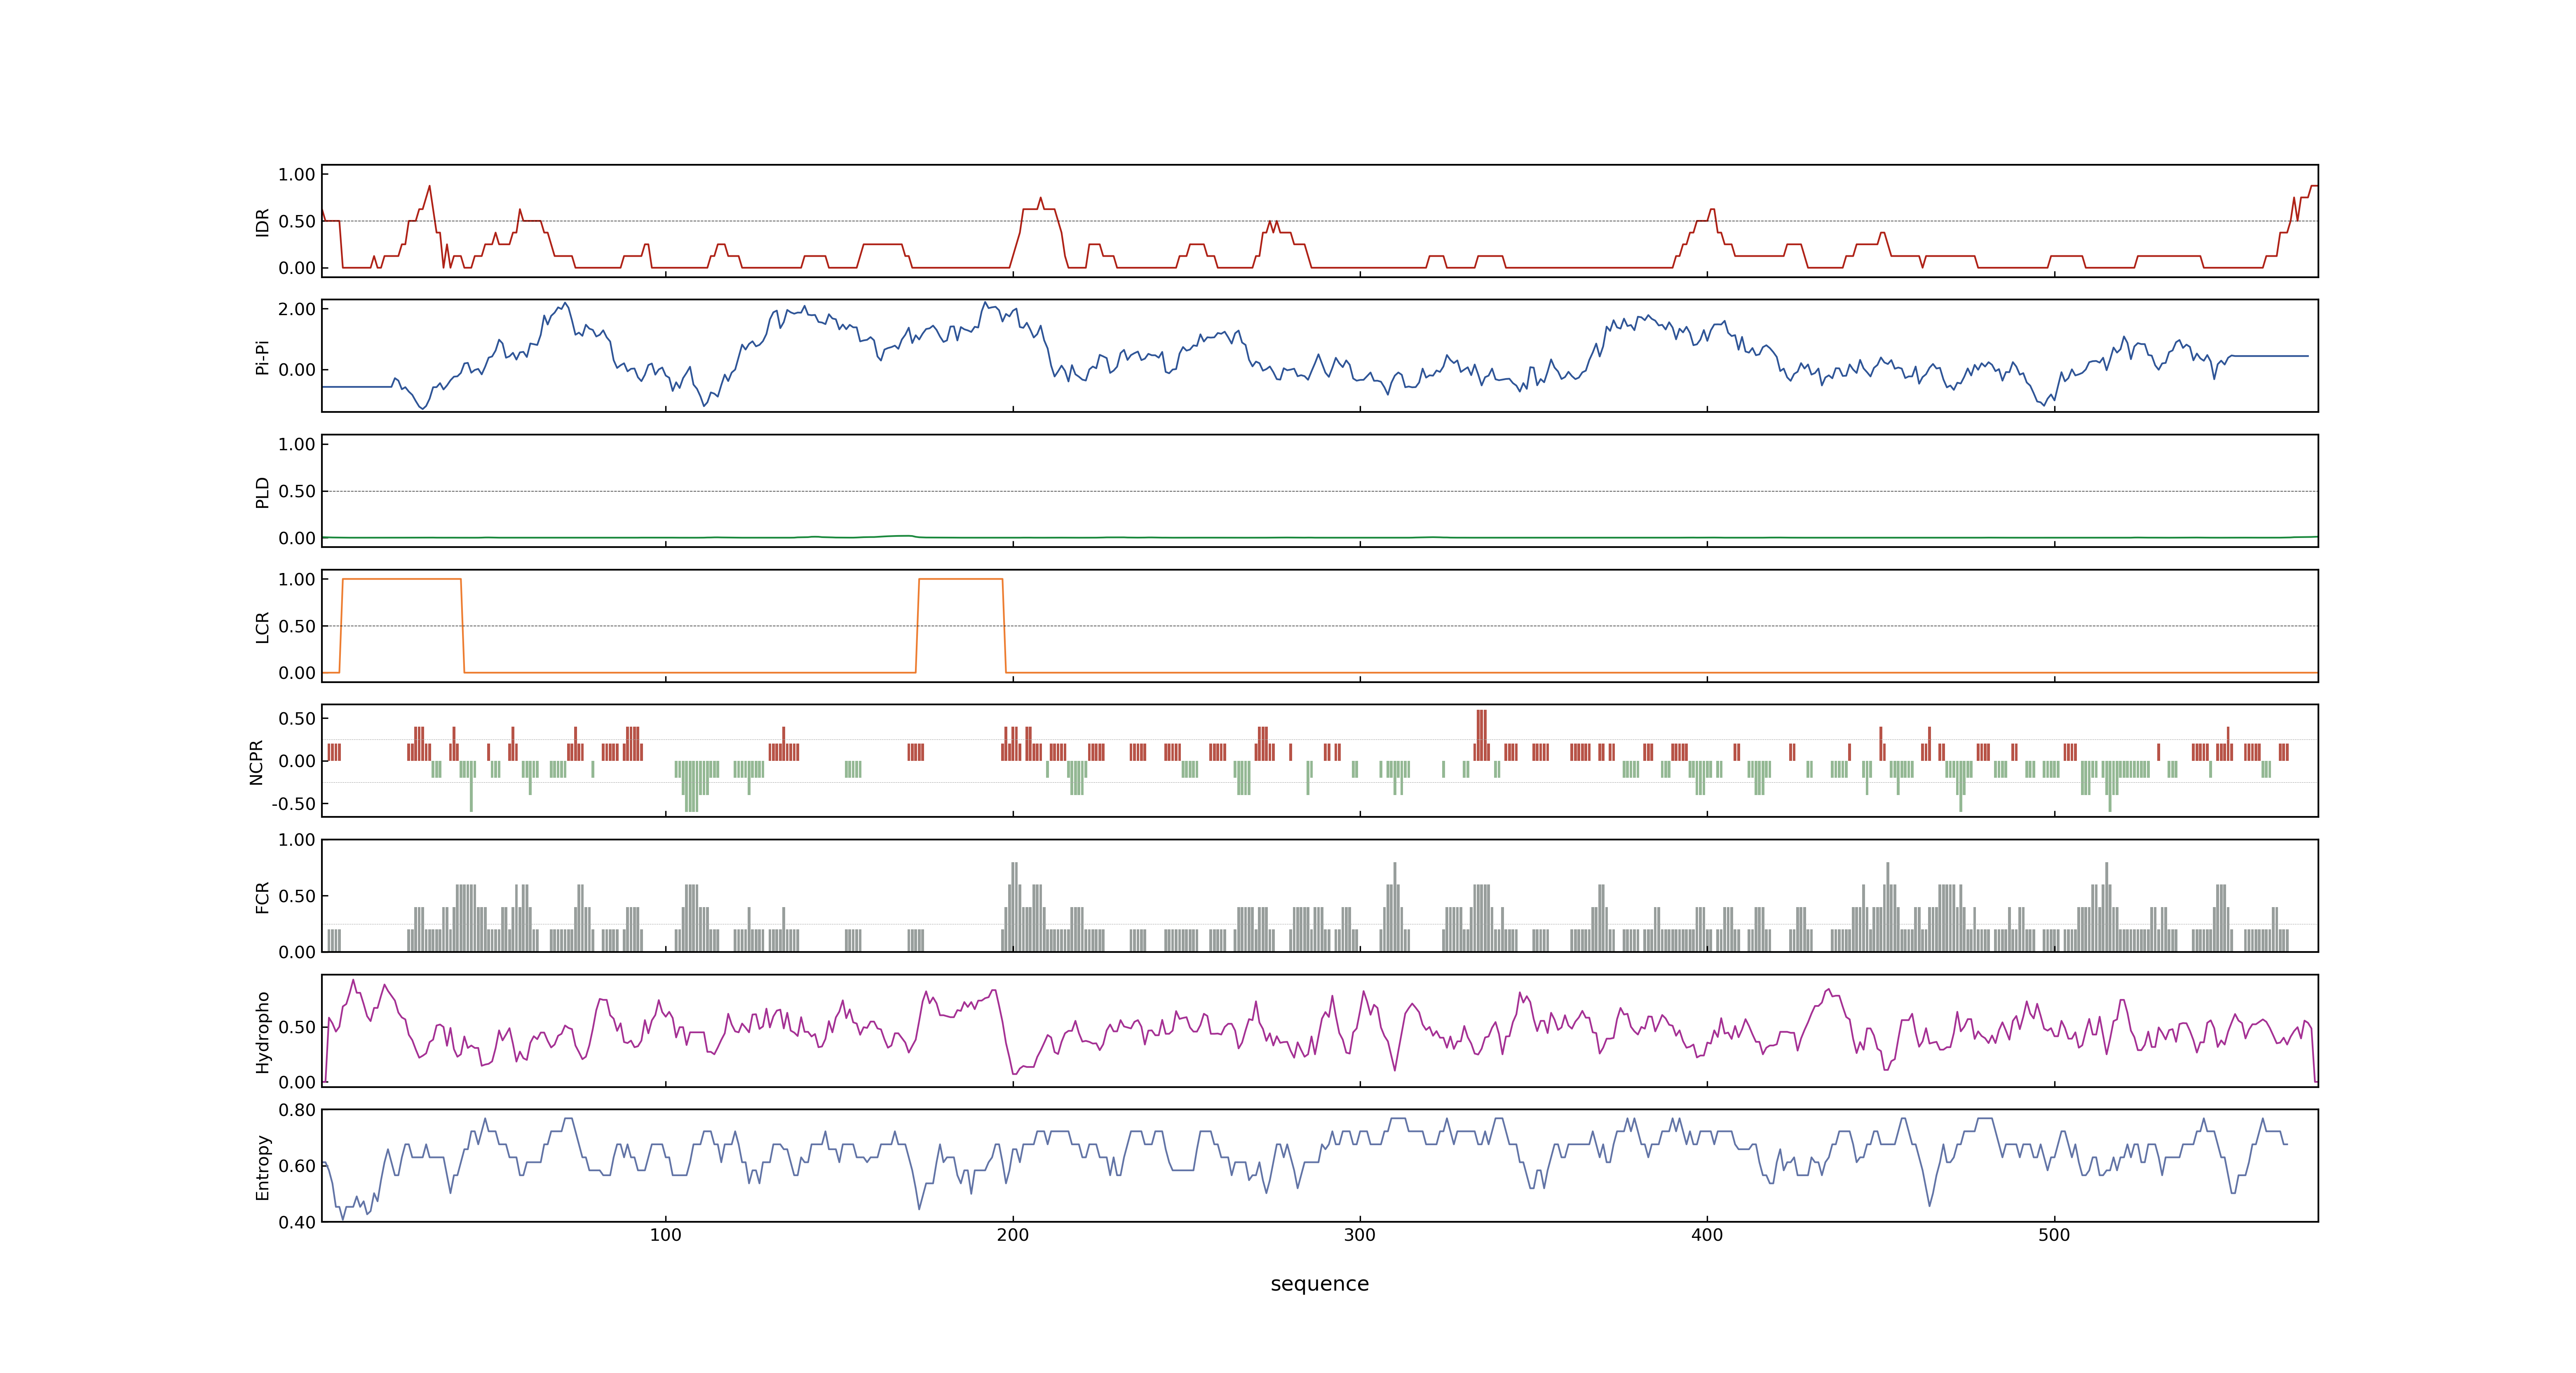Viewport: 2576px width, 1373px height.
Task: Click the x-axis tick label 200
Action: click(x=1013, y=1235)
